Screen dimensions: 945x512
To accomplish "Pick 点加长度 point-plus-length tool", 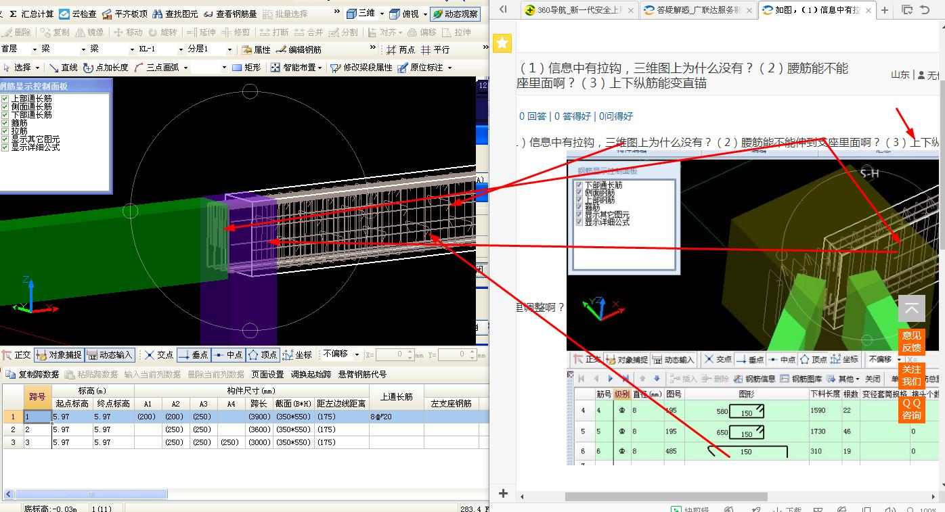I will (106, 68).
